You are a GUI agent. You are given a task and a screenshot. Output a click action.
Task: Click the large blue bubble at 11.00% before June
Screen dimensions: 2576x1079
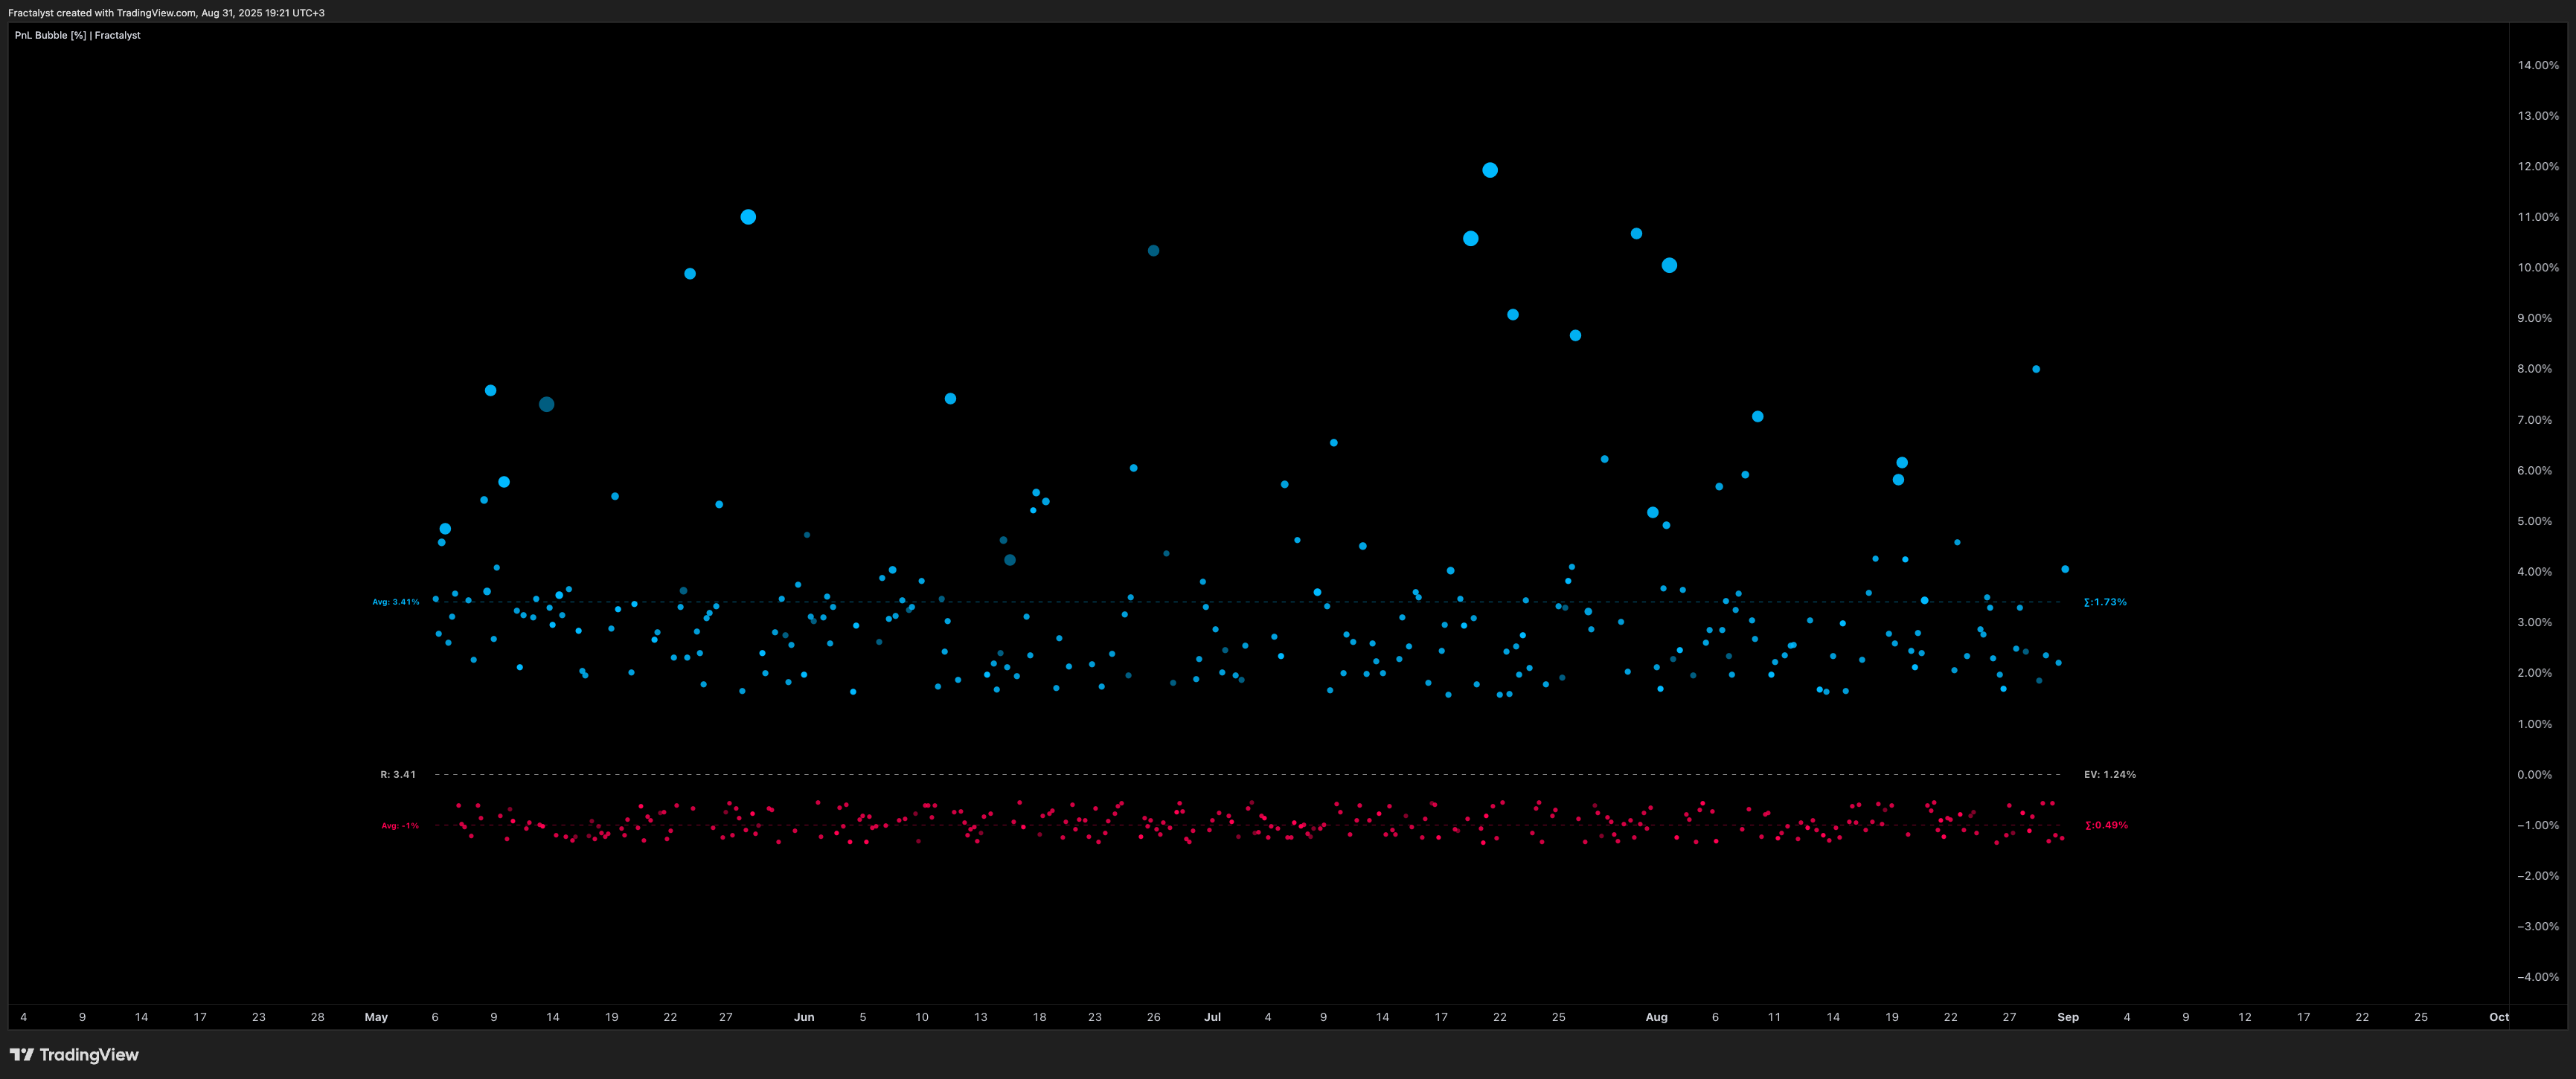click(748, 217)
